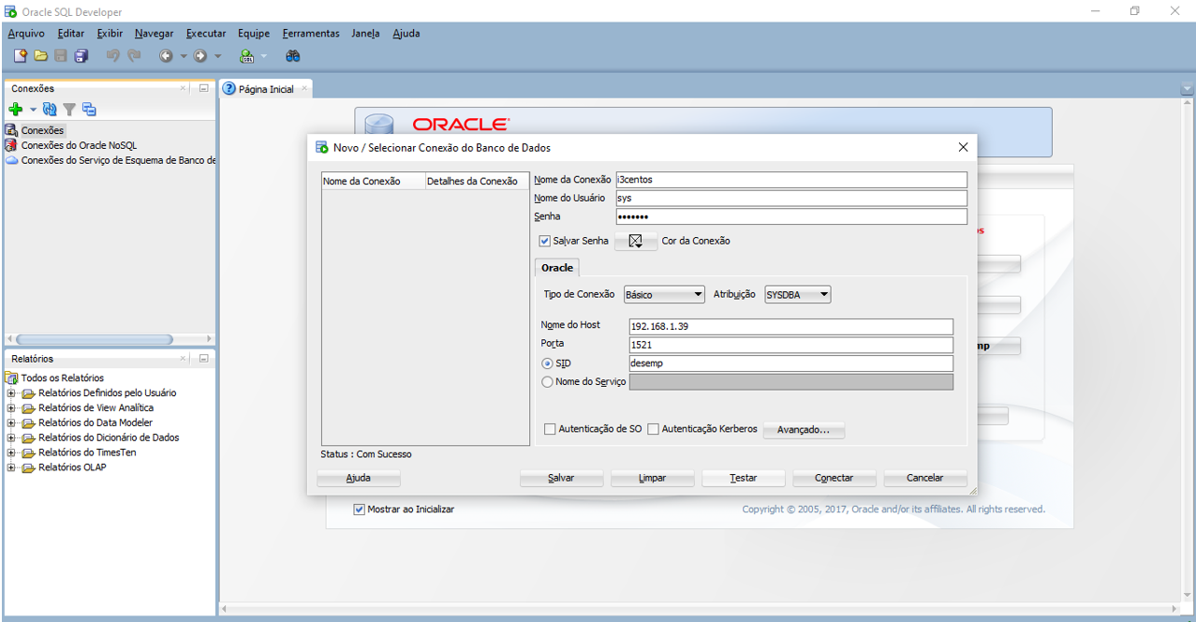Enable Autenticação de SO checkbox
Screen dimensions: 1196x622
[x=550, y=429]
